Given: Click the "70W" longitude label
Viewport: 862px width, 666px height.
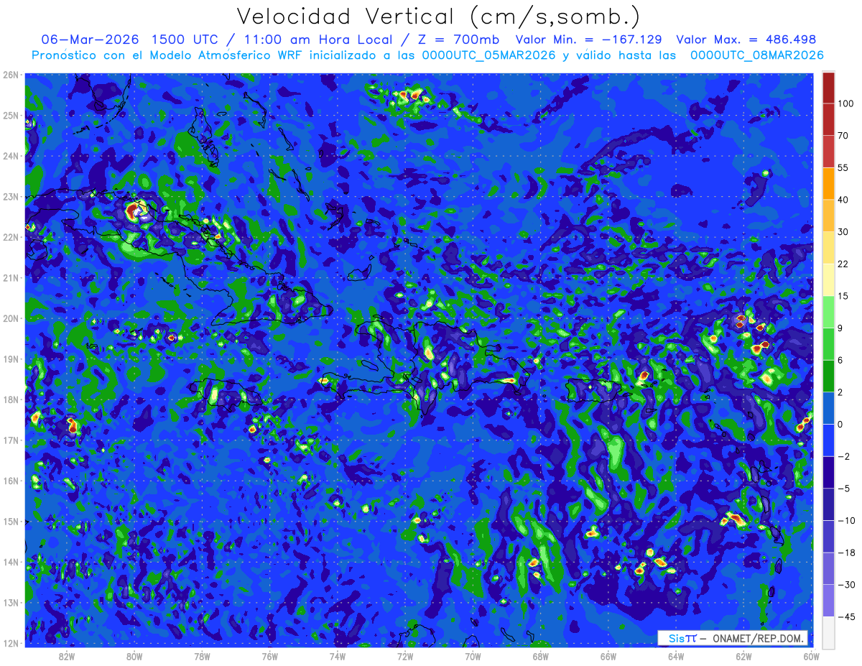Looking at the screenshot, I should pyautogui.click(x=473, y=656).
